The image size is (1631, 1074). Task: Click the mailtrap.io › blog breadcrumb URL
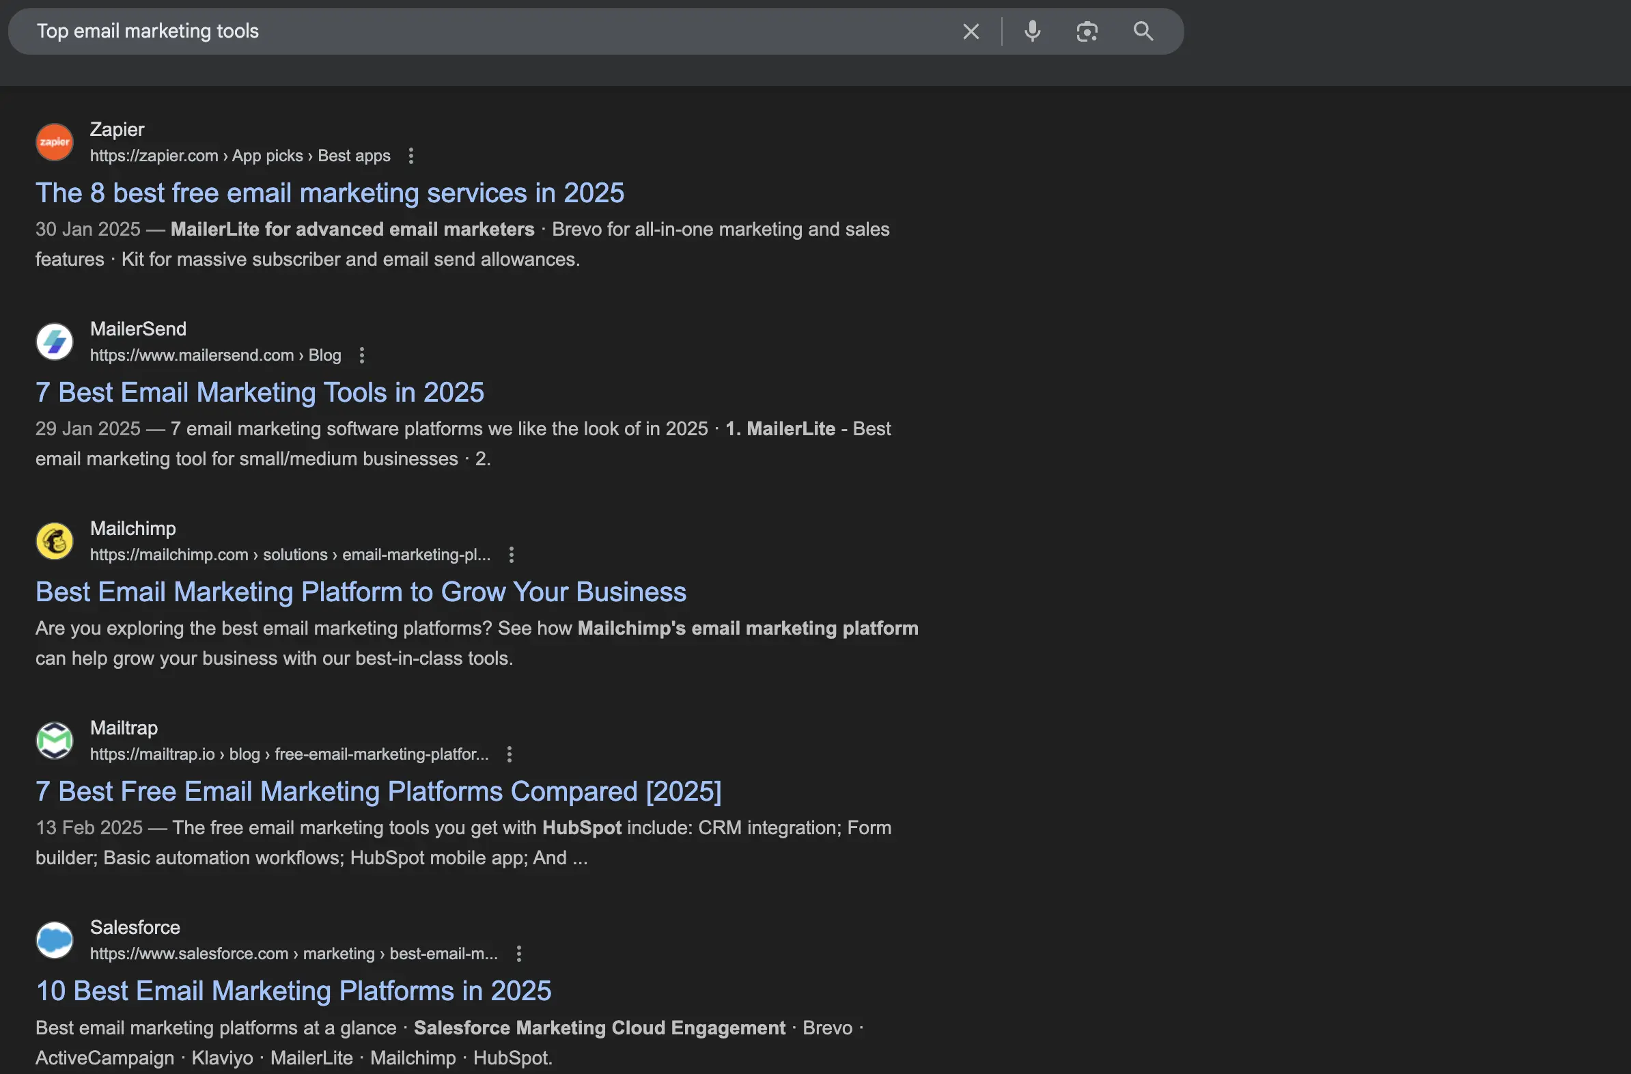pyautogui.click(x=289, y=754)
